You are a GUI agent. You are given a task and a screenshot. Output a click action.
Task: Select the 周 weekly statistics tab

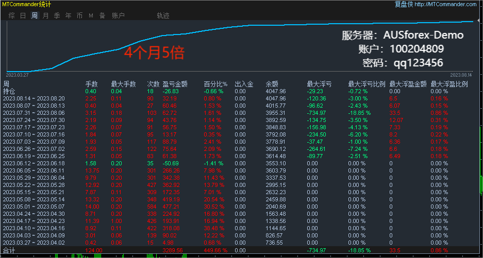click(x=35, y=15)
